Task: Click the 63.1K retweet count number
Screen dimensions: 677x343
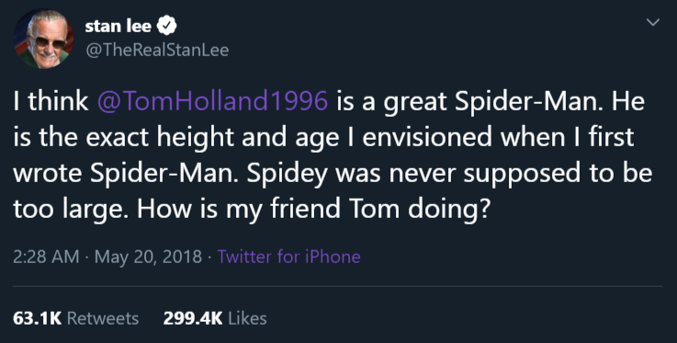Action: tap(38, 318)
